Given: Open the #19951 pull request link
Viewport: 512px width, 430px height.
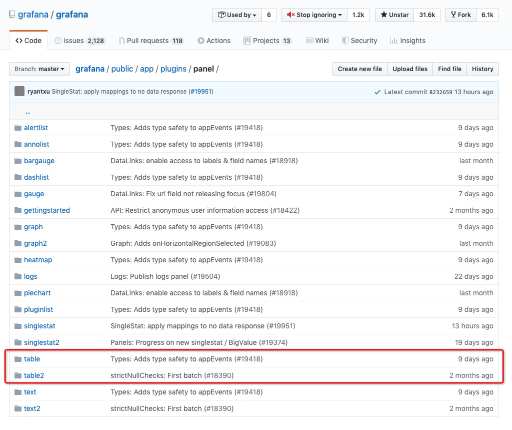Looking at the screenshot, I should (x=201, y=92).
